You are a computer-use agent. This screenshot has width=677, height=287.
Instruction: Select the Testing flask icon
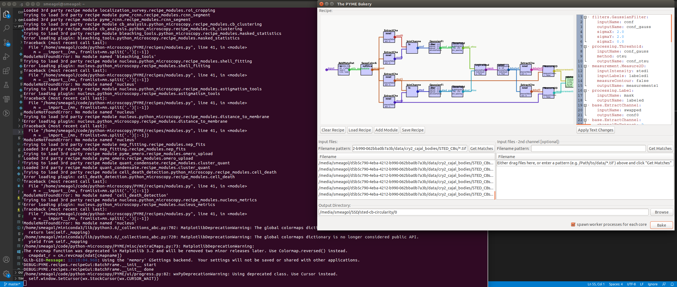[6, 85]
